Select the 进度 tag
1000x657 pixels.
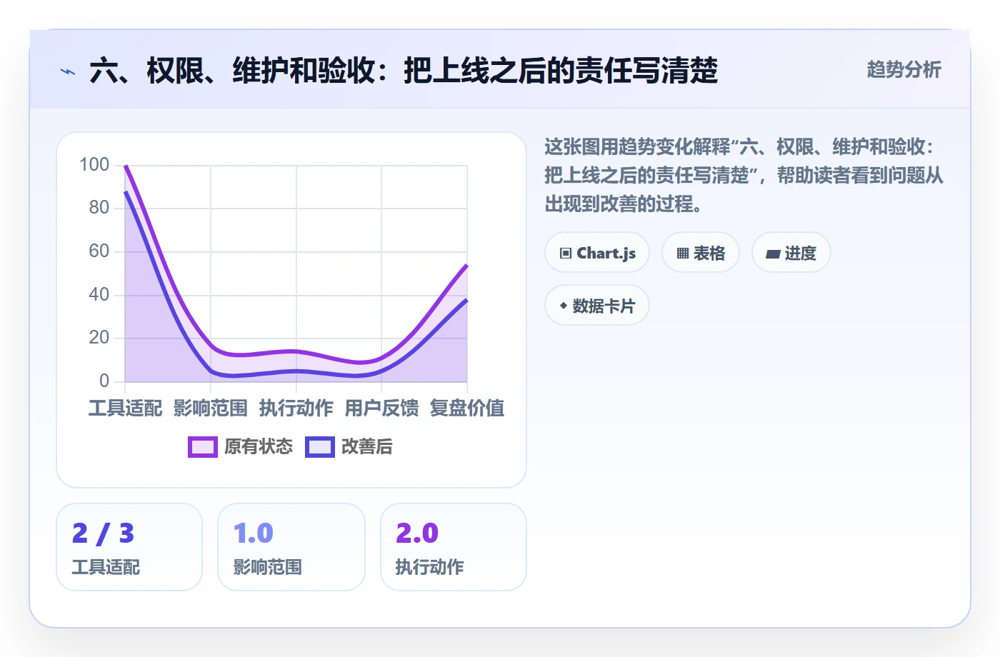[791, 253]
